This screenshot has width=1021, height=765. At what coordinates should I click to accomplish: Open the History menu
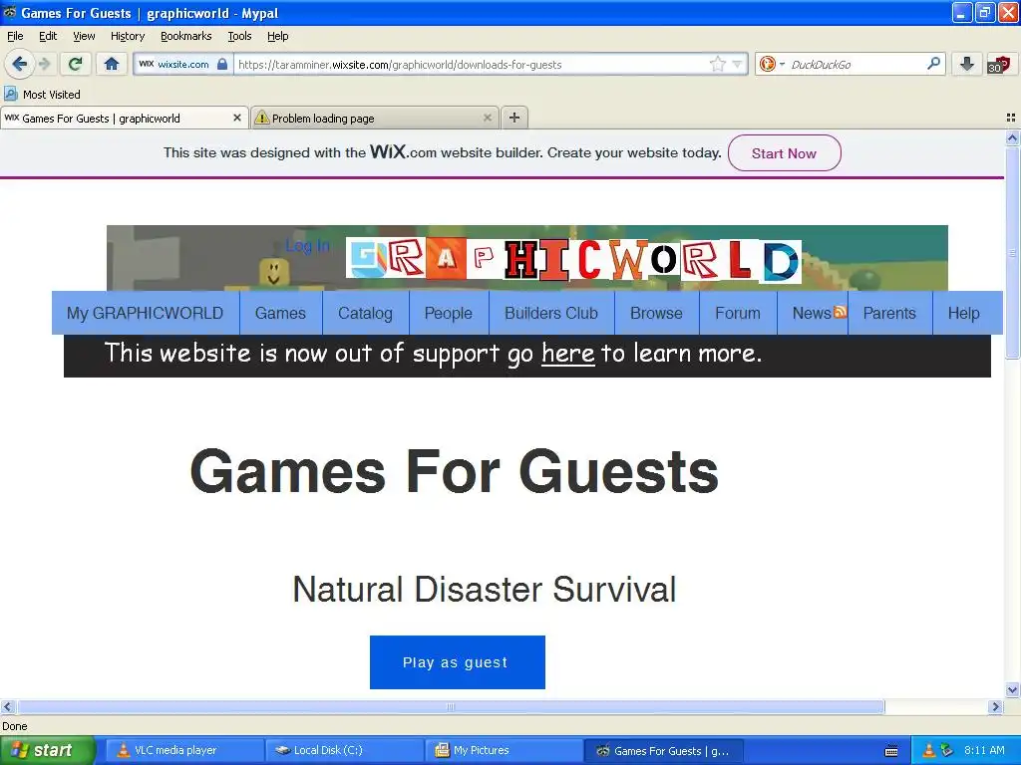(128, 36)
